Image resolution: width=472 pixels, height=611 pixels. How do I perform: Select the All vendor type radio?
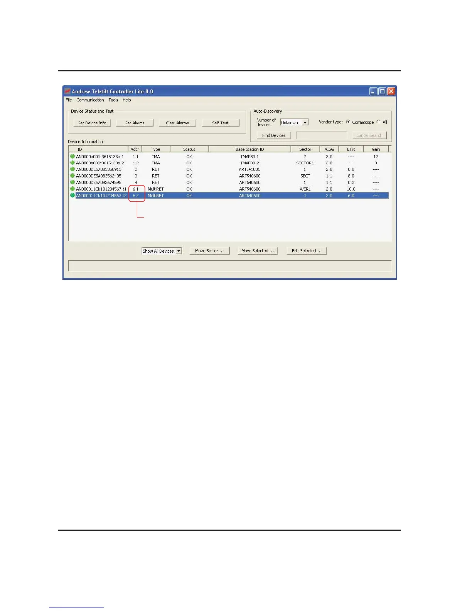[379, 122]
